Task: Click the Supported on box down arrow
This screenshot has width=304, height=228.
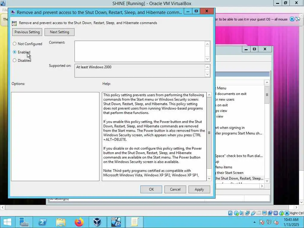Action: tap(208, 74)
